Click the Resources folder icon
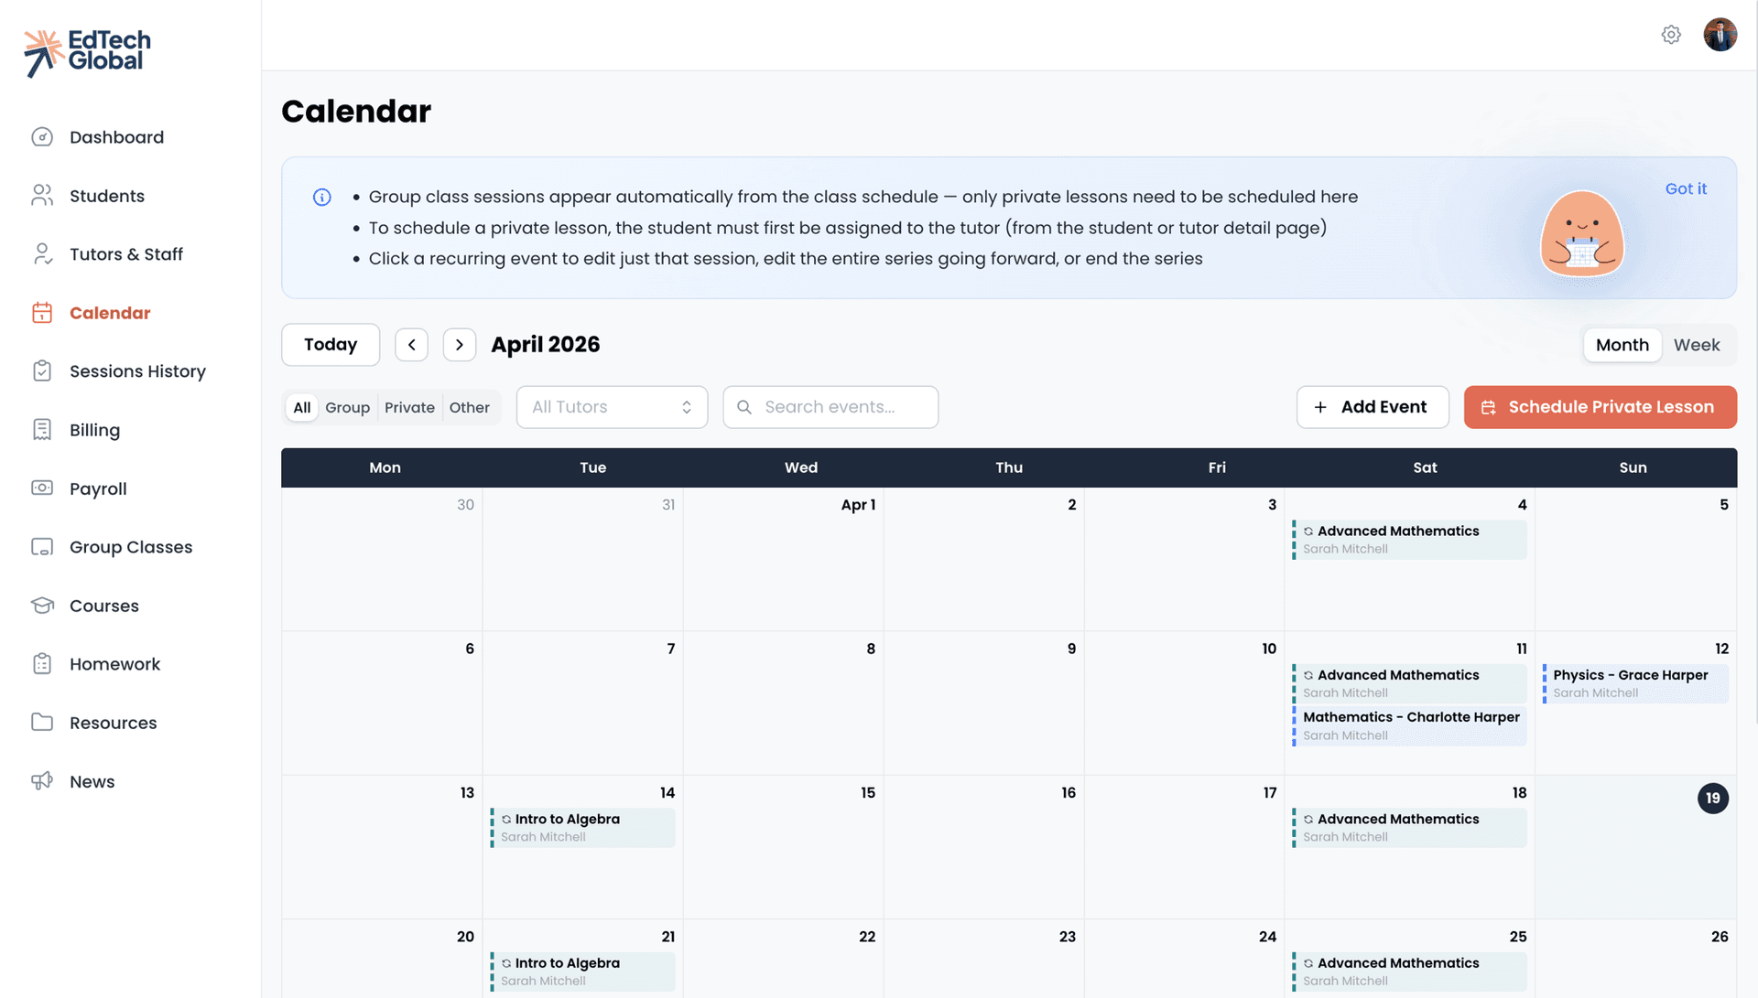 click(42, 723)
